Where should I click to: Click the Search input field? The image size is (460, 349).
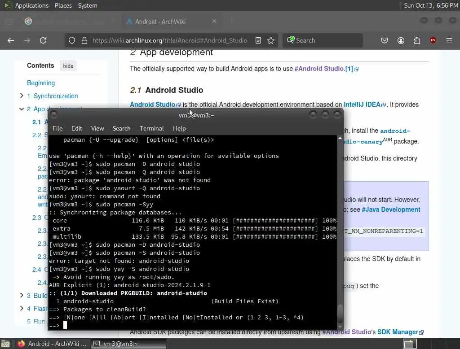click(x=323, y=40)
